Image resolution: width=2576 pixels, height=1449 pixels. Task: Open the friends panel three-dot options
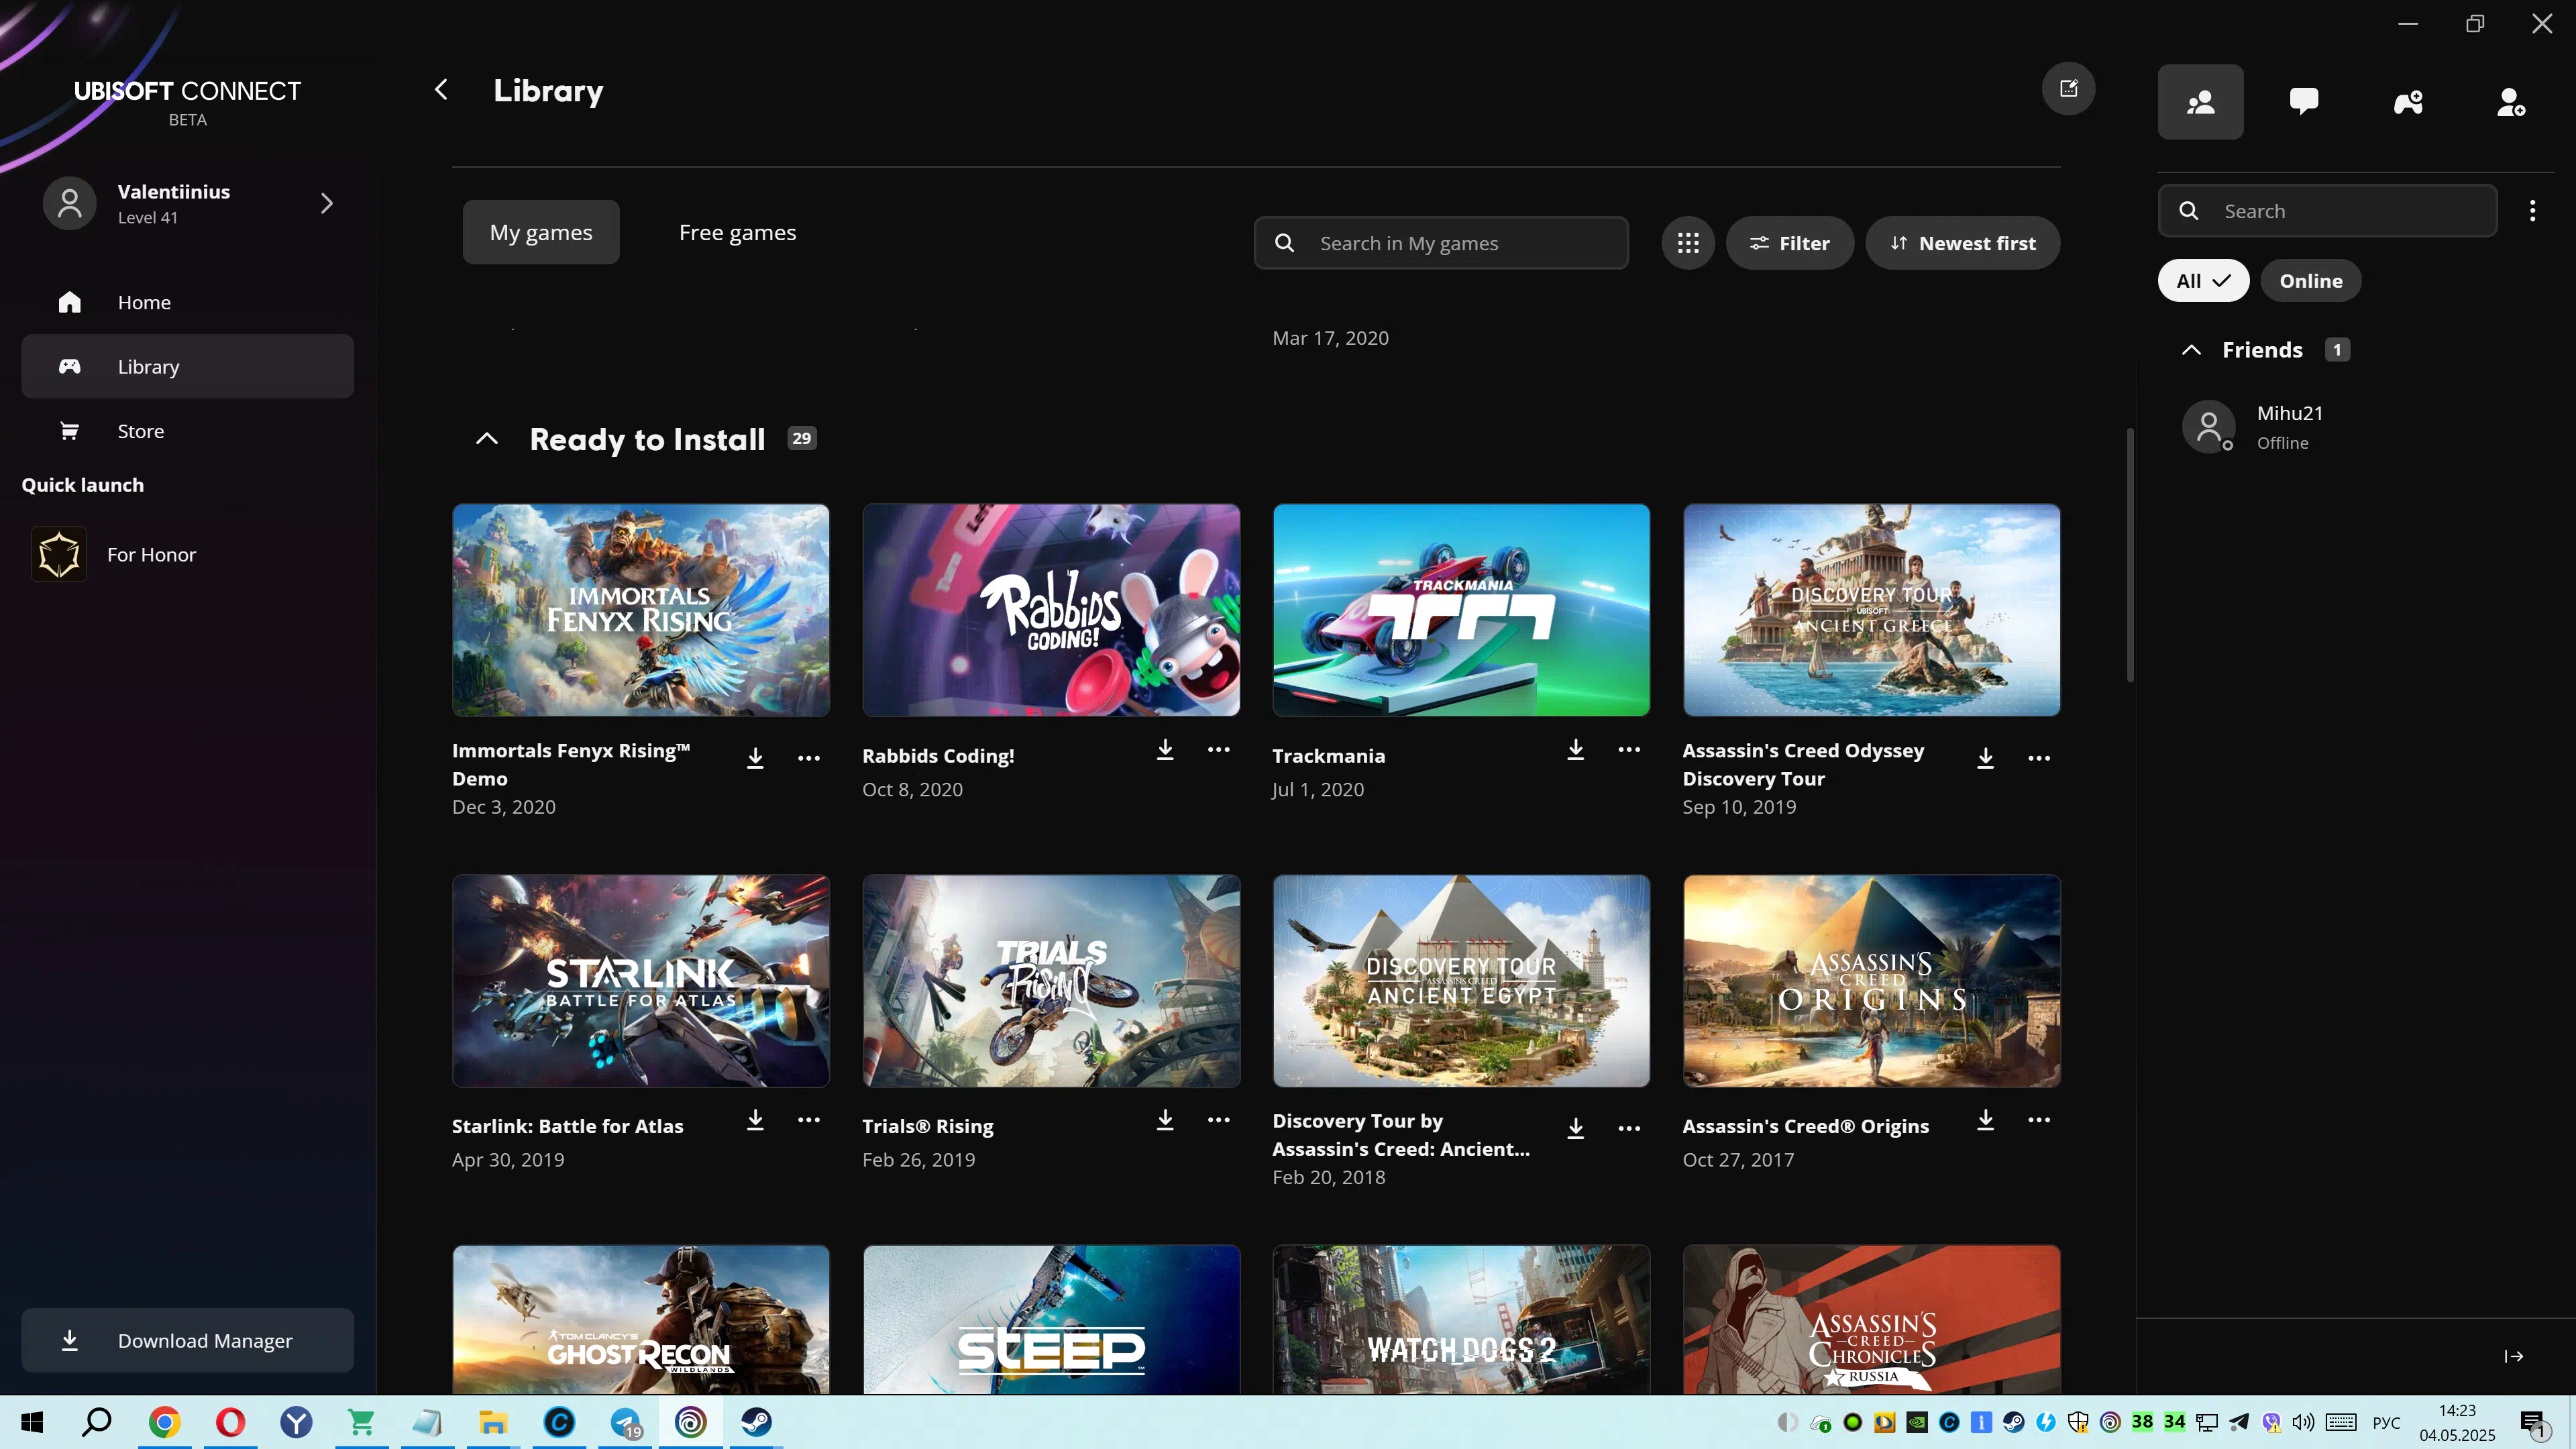[x=2532, y=211]
